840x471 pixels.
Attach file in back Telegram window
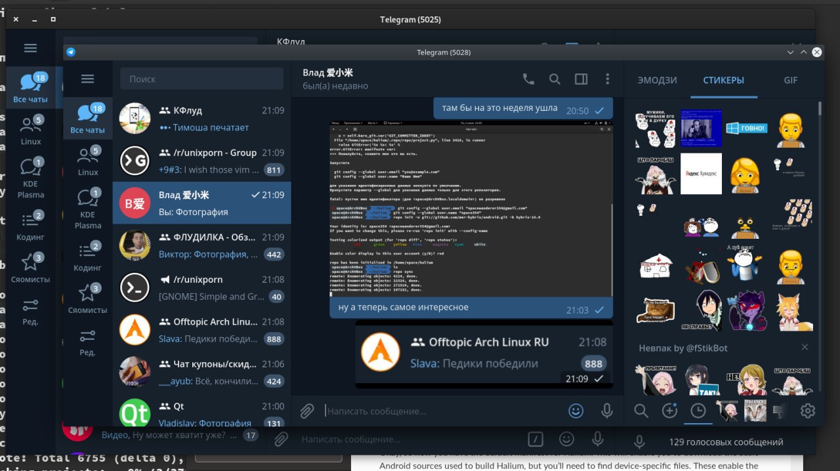tap(282, 439)
